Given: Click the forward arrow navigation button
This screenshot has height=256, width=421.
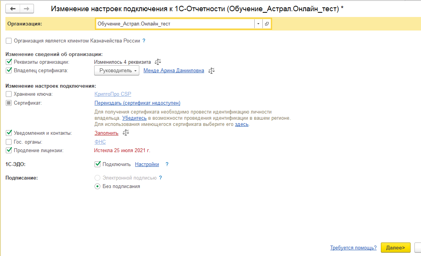Looking at the screenshot, I should tap(27, 8).
